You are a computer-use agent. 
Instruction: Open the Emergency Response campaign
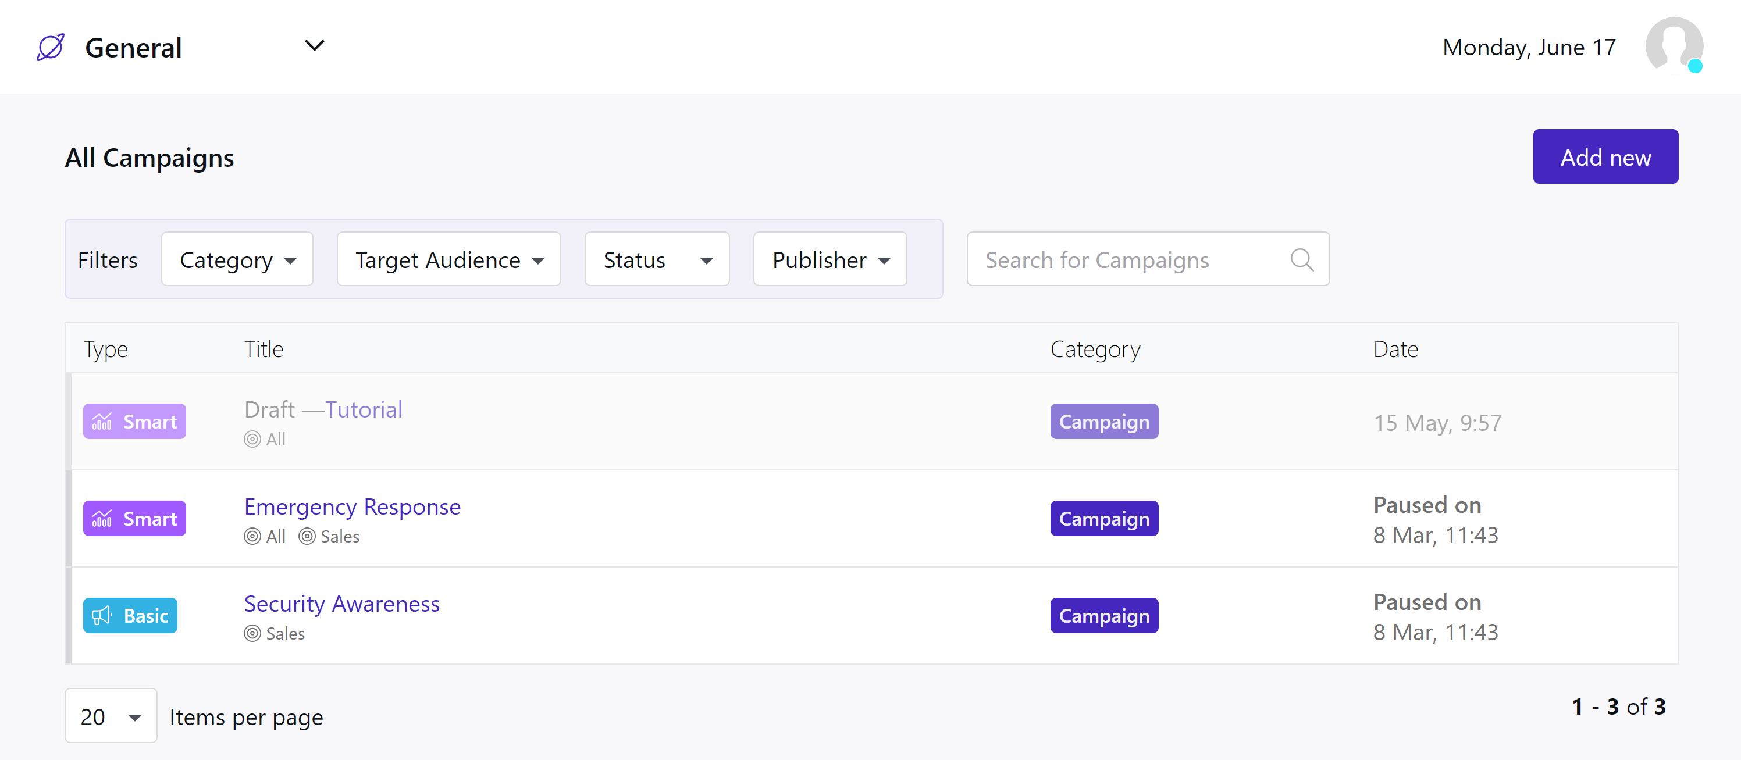pyautogui.click(x=352, y=506)
